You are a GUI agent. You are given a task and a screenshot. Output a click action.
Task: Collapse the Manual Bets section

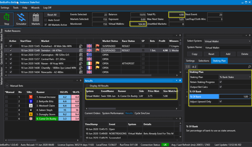click(x=7, y=86)
